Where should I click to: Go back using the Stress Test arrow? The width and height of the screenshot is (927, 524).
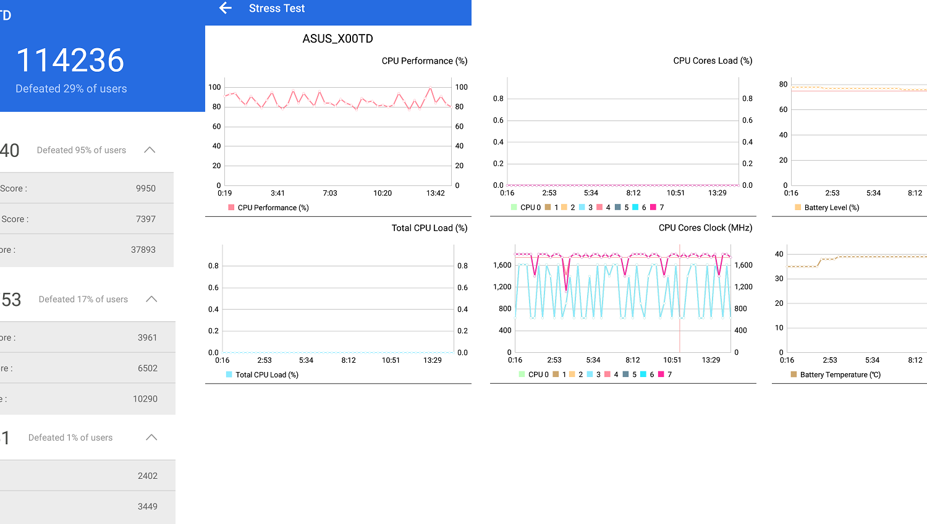click(x=226, y=8)
